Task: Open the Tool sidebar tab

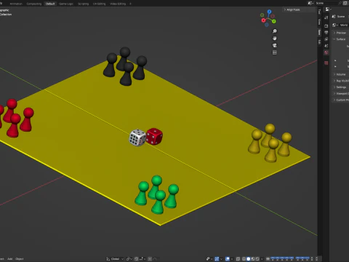Action: click(319, 12)
